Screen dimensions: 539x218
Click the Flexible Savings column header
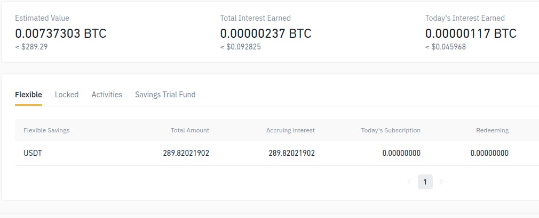point(46,130)
